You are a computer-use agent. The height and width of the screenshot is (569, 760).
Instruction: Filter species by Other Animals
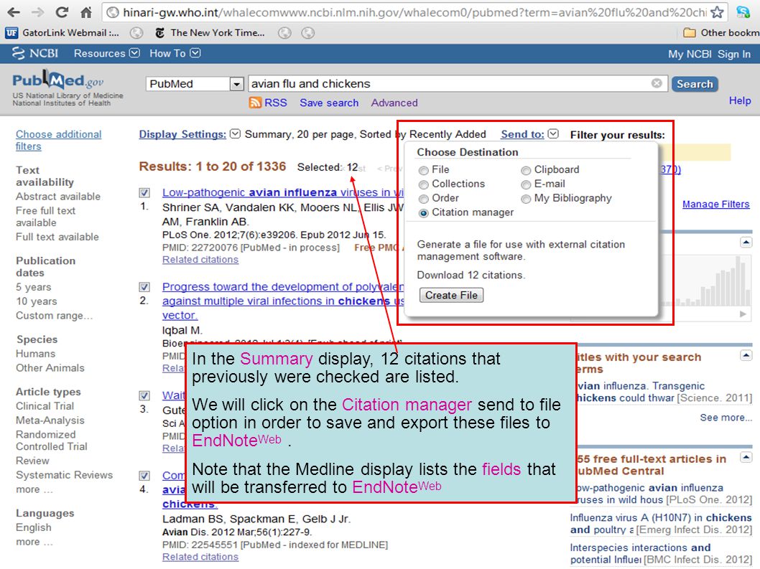click(50, 368)
